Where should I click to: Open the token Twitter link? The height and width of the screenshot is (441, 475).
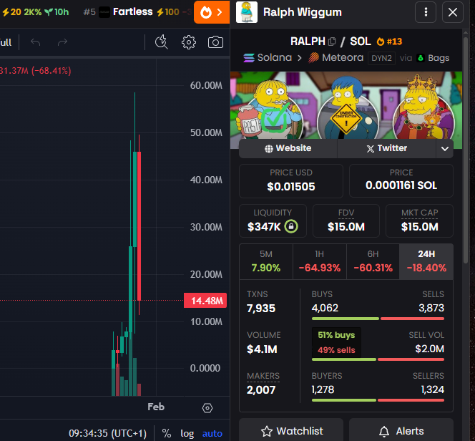pos(387,148)
